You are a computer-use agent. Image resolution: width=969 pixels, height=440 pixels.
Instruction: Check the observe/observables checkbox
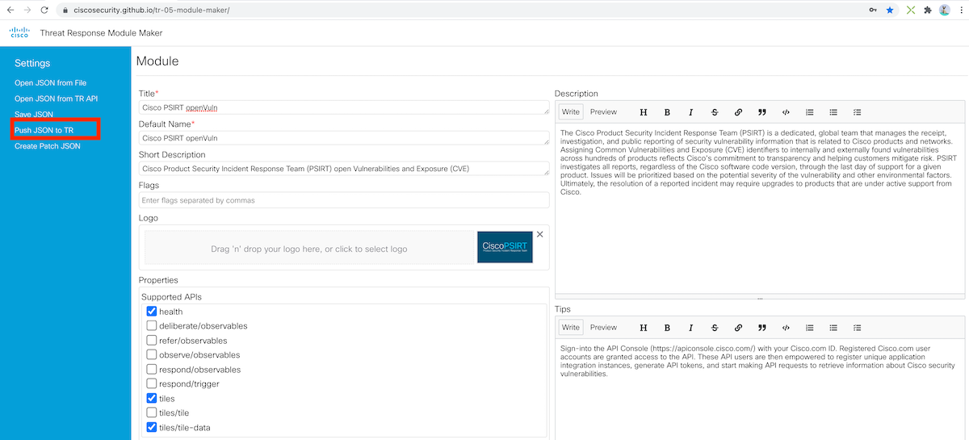(x=152, y=355)
